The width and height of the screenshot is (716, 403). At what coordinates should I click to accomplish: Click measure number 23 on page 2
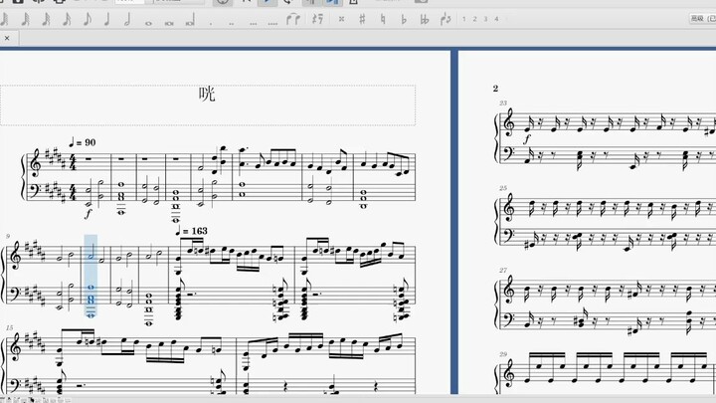tap(503, 102)
